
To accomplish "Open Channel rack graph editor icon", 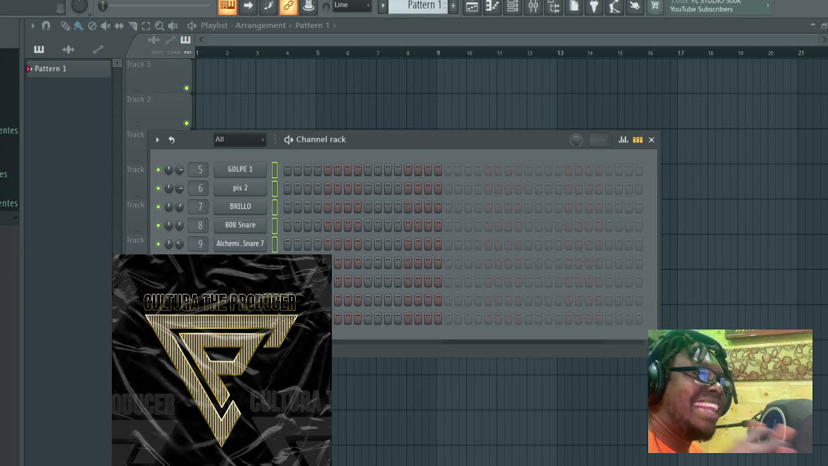I will [x=623, y=139].
